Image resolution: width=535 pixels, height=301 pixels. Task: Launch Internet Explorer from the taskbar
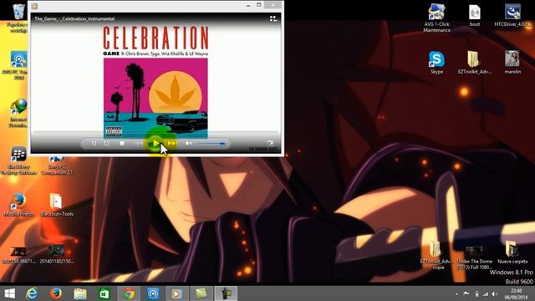click(32, 293)
